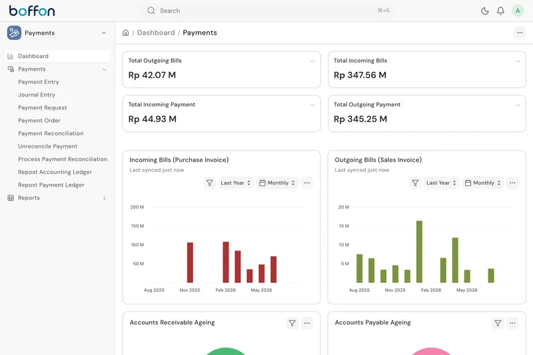The height and width of the screenshot is (355, 533).
Task: Open Total Outgoing Payment card options
Action: 518,105
